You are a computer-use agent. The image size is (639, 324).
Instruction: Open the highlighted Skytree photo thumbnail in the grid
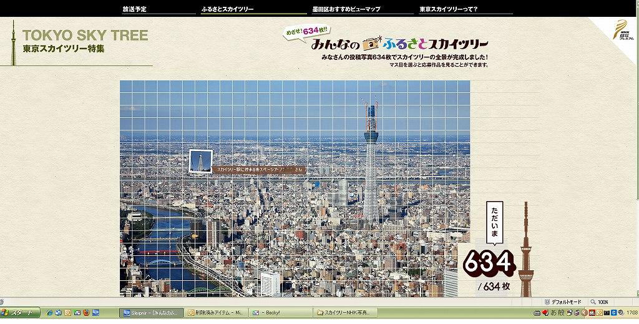[200, 162]
